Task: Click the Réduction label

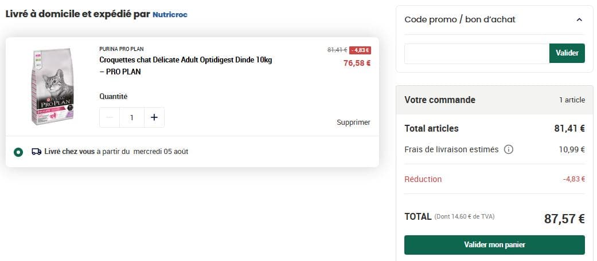Action: [423, 179]
